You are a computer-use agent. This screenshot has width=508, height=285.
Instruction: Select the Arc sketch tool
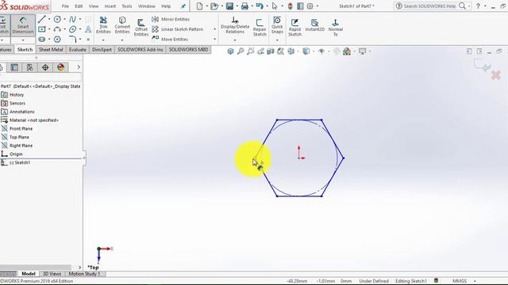point(57,29)
